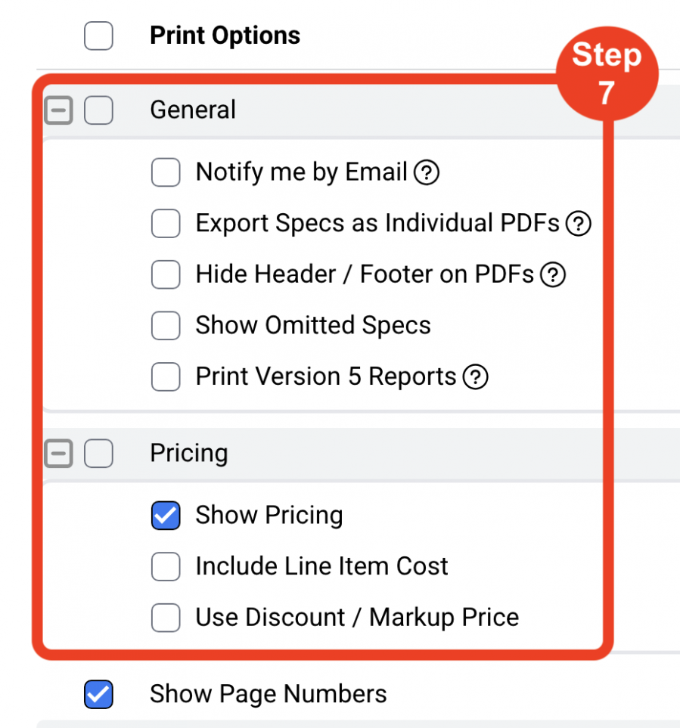The width and height of the screenshot is (680, 728).
Task: Tick Export Specs as Individual PDFs
Action: [x=166, y=224]
